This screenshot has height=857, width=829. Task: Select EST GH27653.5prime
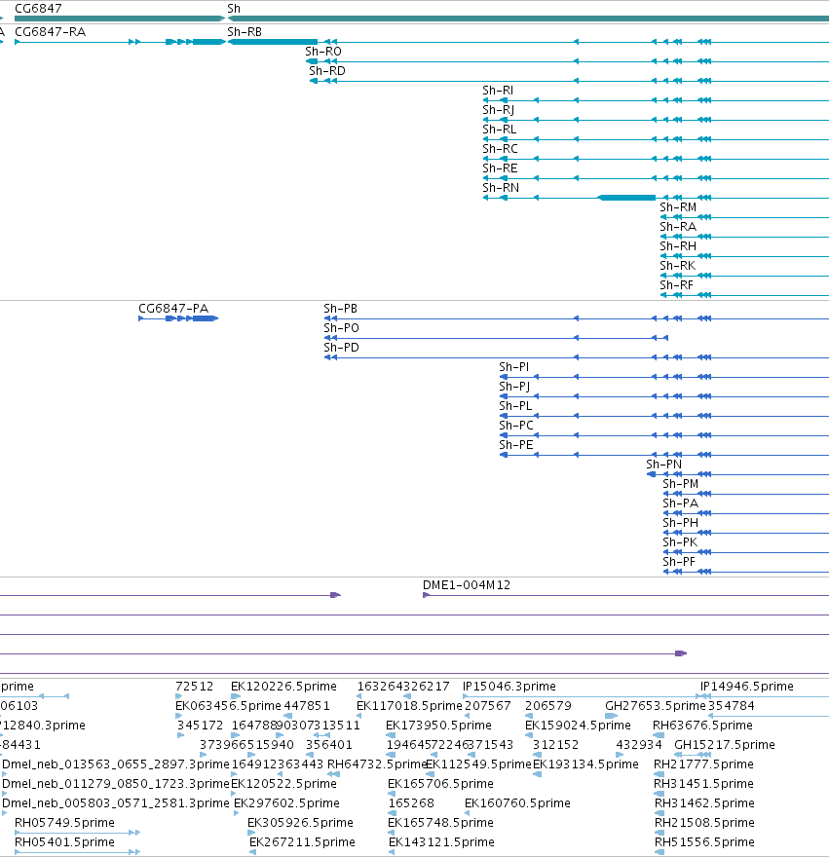656,706
